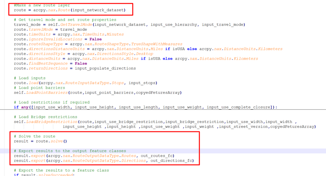Viewport: 326px width, 176px height.
Task: Click the result.export Directions line
Action: (x=104, y=161)
